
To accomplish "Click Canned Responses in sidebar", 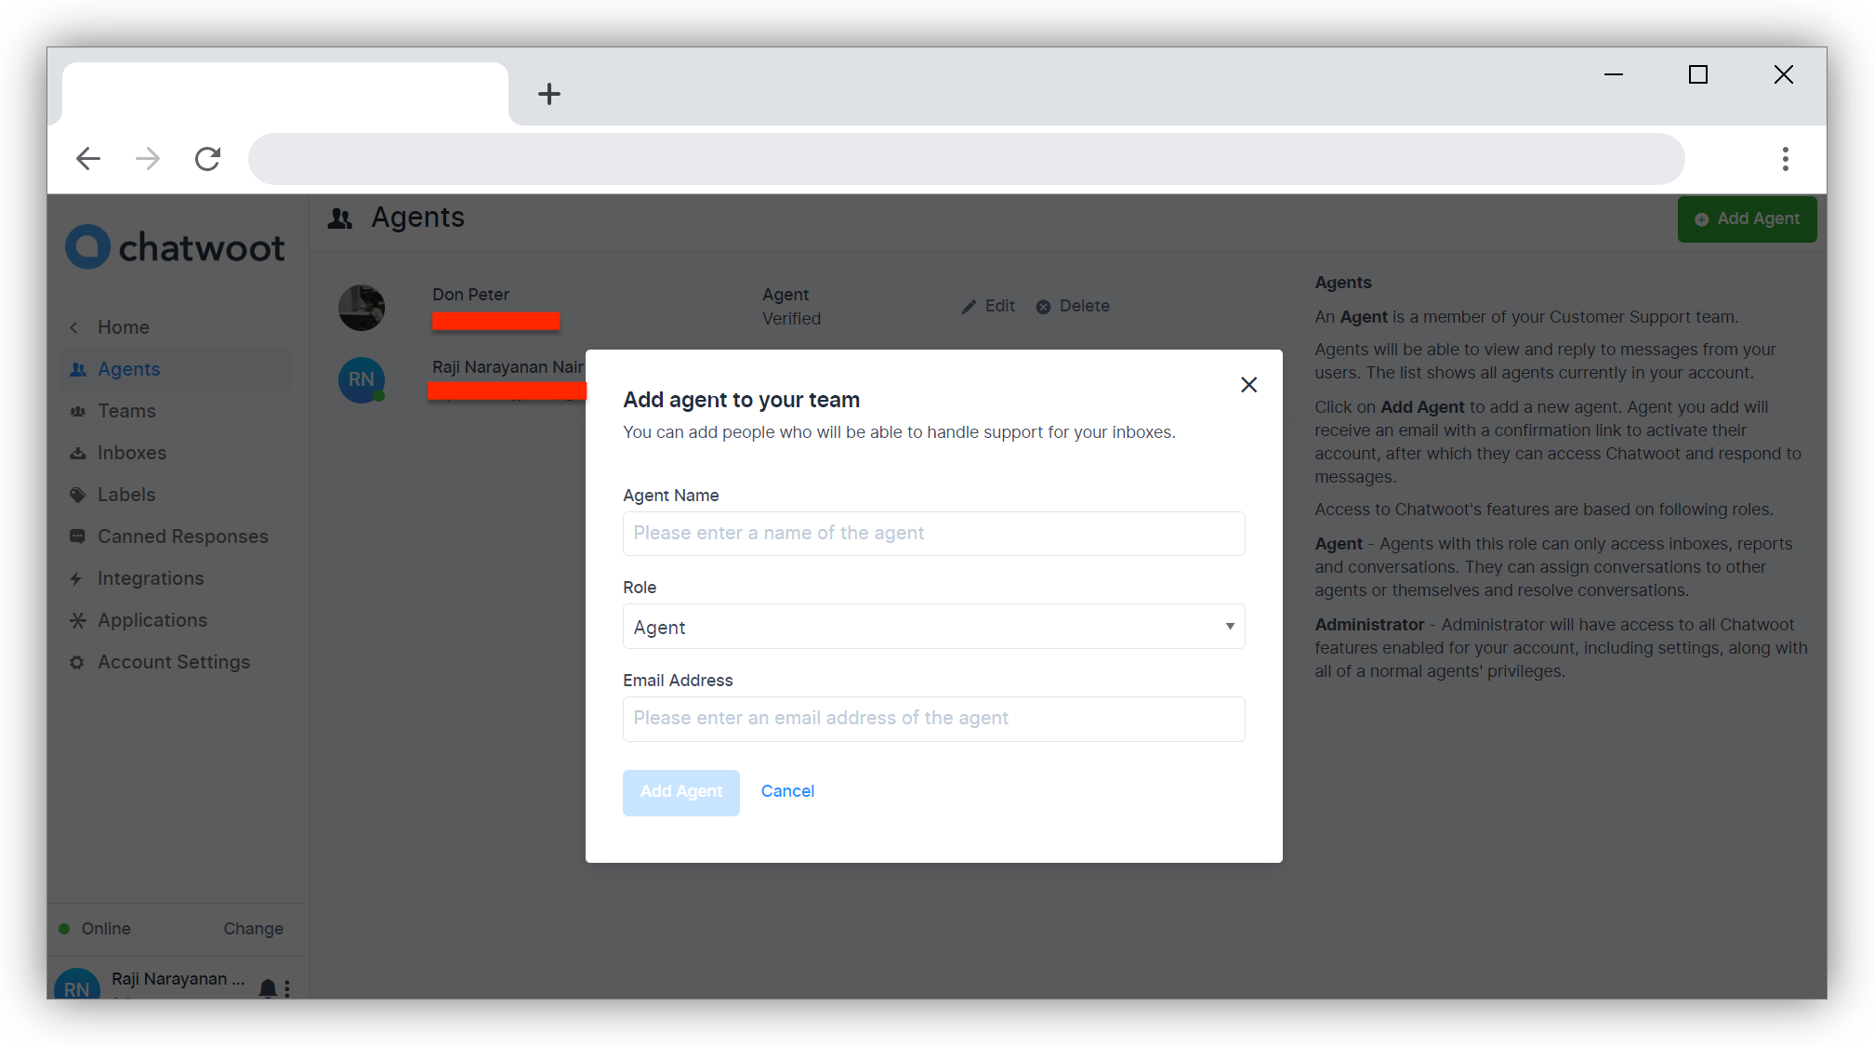I will (x=183, y=536).
